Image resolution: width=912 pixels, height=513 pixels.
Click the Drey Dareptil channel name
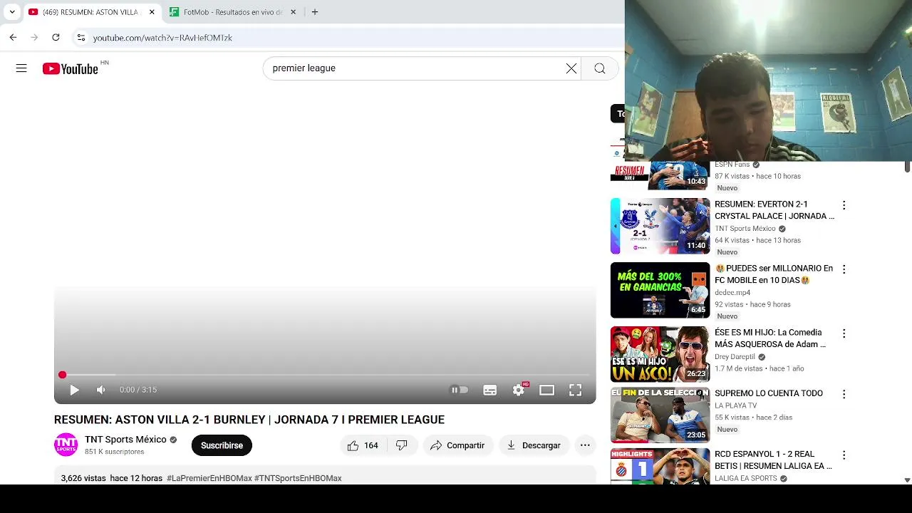(735, 357)
